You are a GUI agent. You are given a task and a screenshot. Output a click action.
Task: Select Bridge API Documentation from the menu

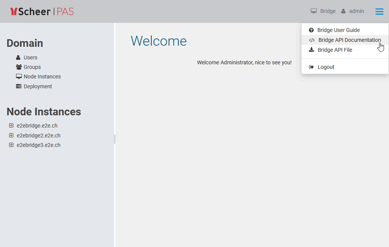[x=349, y=40]
